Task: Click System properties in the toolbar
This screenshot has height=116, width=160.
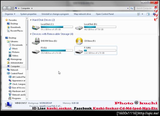Action: pyautogui.click(x=28, y=14)
